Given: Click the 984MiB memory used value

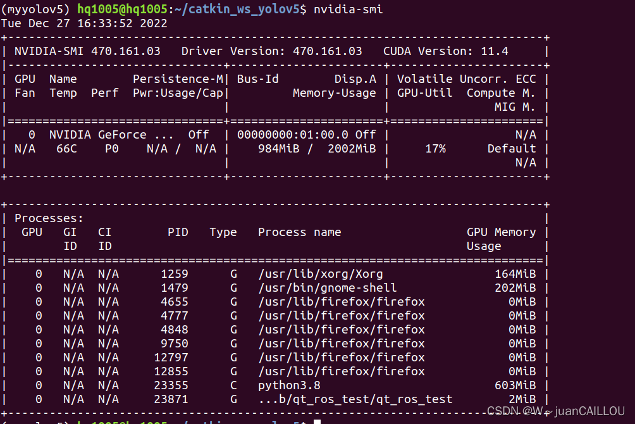Looking at the screenshot, I should point(279,149).
